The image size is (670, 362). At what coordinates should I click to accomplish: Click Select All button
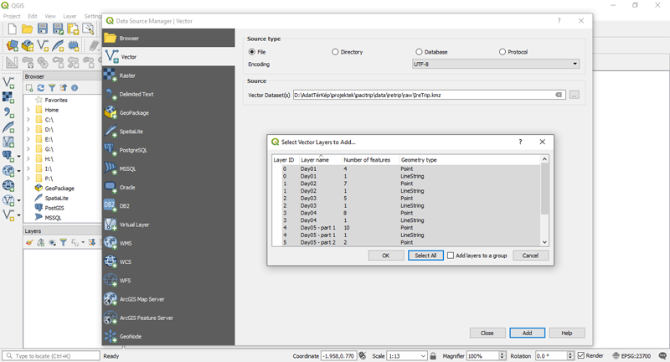tap(425, 256)
